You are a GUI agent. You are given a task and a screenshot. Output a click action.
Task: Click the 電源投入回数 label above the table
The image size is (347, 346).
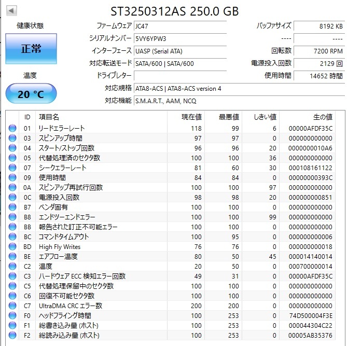[x=271, y=63]
